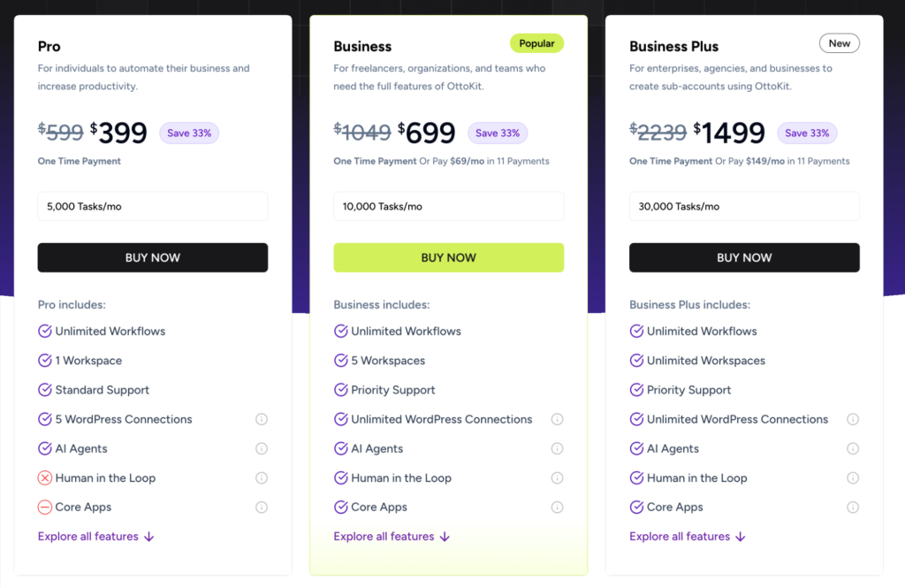Screen dimensions: 905x588
Task: Click checkmark beside Business Priority Support
Action: pos(341,390)
